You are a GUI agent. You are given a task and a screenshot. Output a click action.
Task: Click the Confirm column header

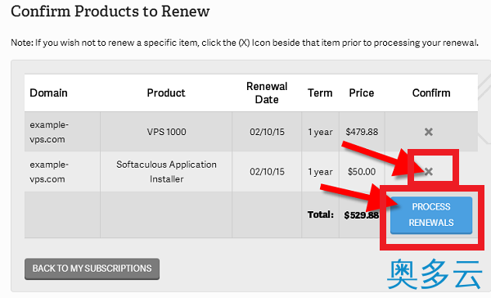[431, 93]
